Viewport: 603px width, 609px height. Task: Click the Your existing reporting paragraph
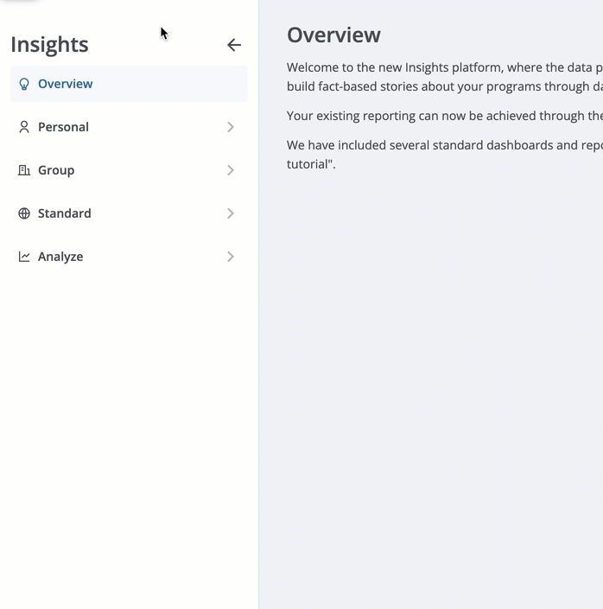click(445, 116)
